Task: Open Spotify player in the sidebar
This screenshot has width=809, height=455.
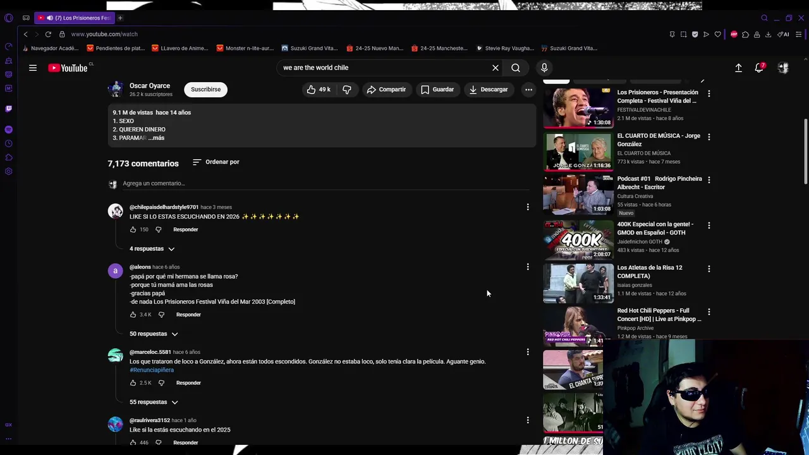Action: pos(8,130)
